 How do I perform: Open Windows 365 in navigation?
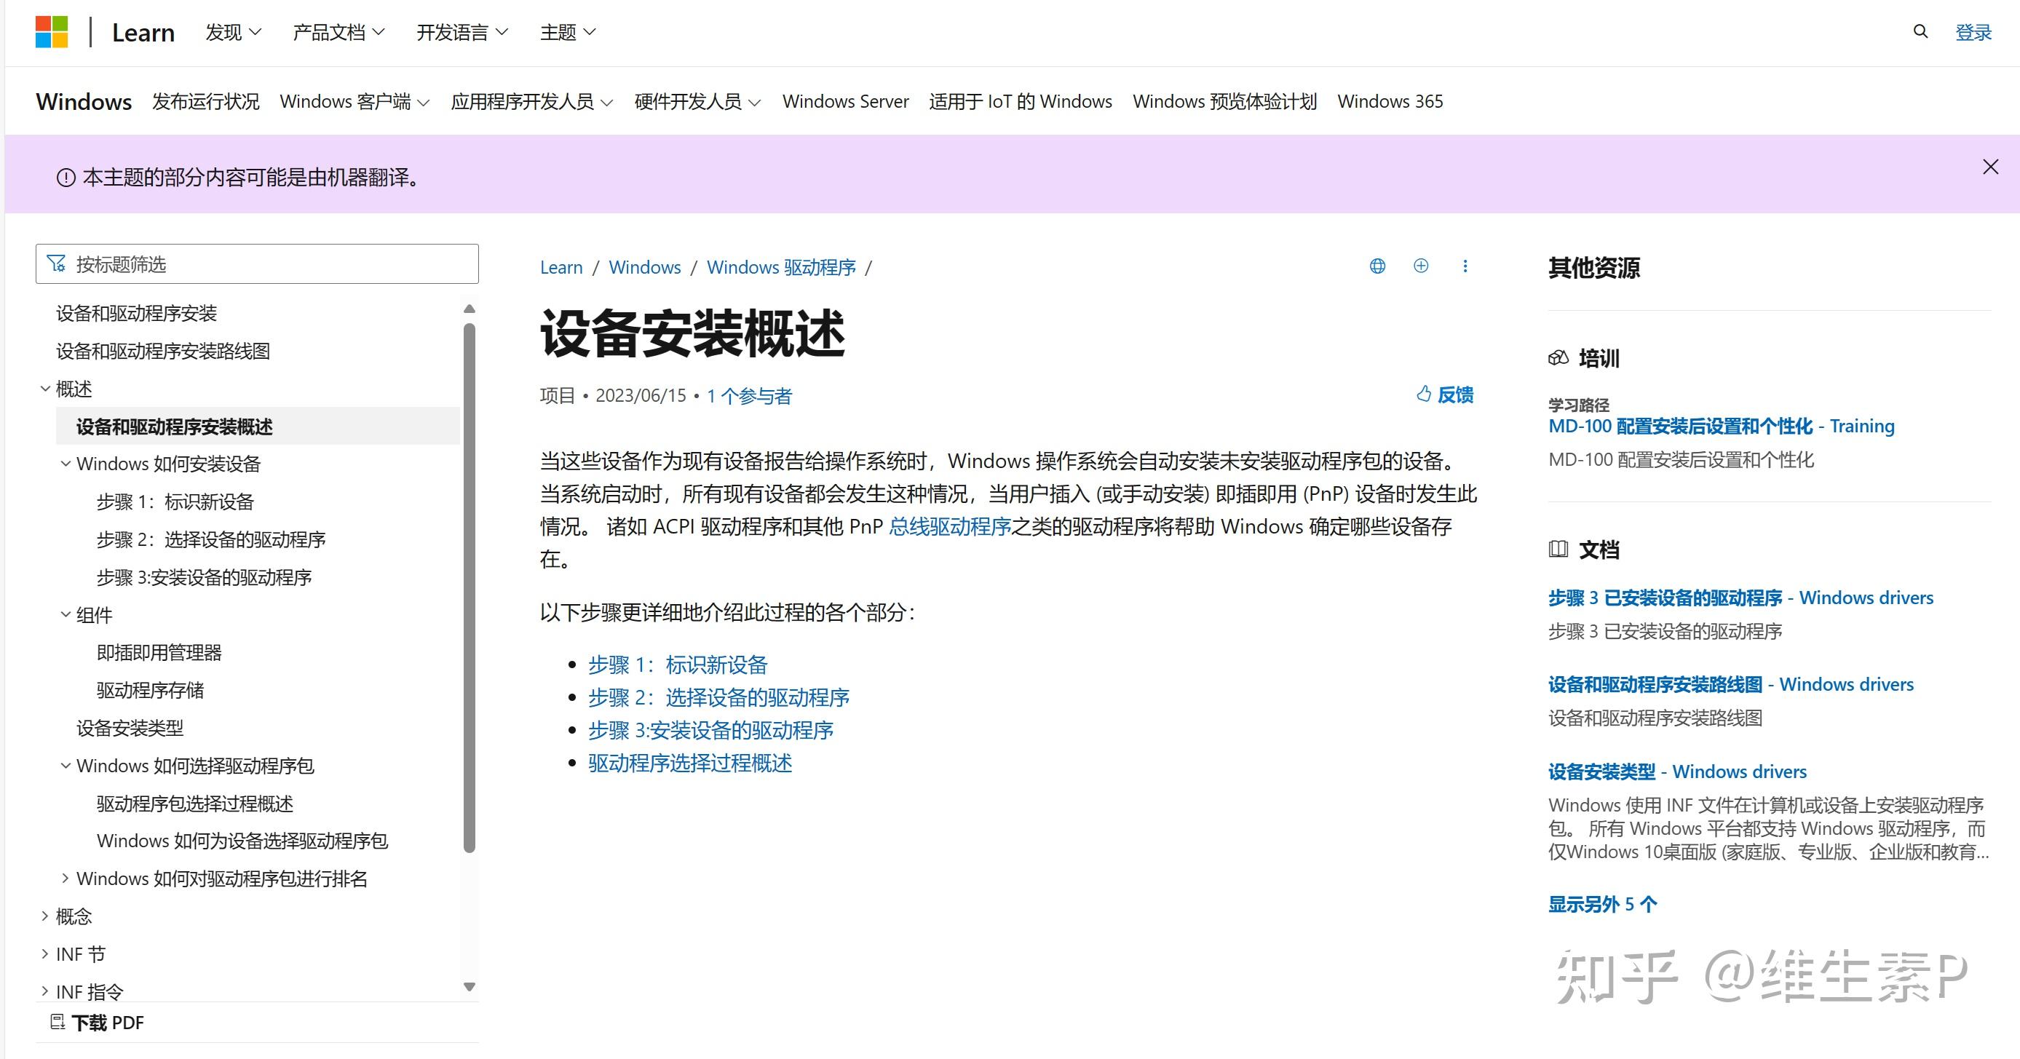[1390, 102]
